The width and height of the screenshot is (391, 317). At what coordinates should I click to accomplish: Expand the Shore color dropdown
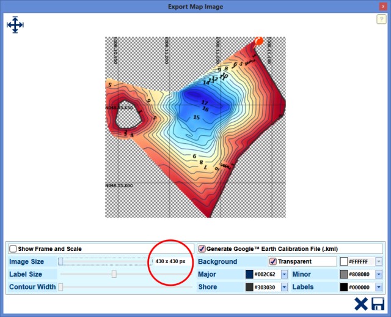(x=285, y=287)
